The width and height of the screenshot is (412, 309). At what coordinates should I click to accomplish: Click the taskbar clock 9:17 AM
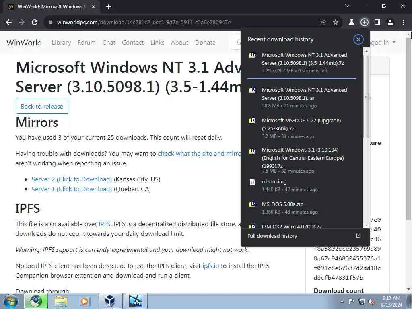[391, 301]
